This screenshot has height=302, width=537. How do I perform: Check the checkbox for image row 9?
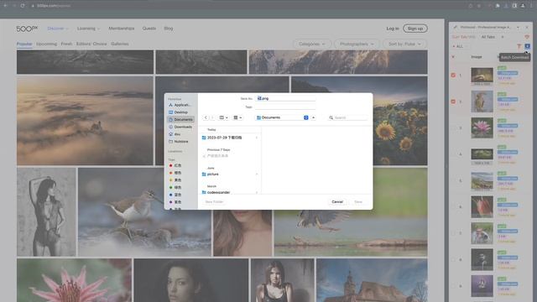(x=453, y=286)
